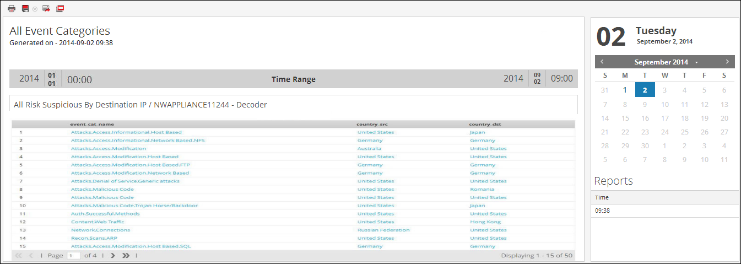Open Recon.Scans.ARP link

[94, 238]
